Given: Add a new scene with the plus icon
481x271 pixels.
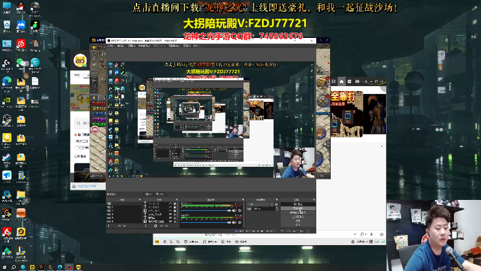Looking at the screenshot, I should pos(108,225).
